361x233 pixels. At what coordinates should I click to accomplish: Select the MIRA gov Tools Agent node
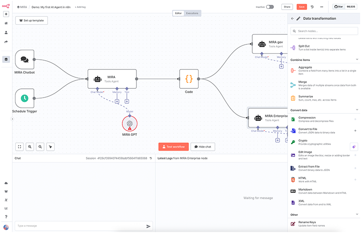270,44
